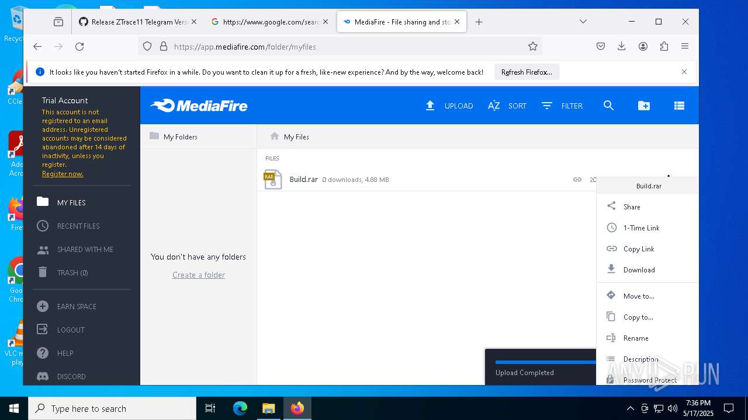The width and height of the screenshot is (748, 420).
Task: Click Firefox icon on taskbar
Action: [297, 408]
